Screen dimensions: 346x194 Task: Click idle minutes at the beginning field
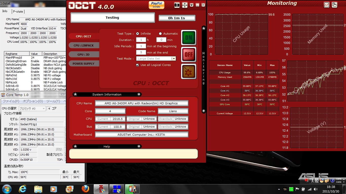click(x=141, y=46)
